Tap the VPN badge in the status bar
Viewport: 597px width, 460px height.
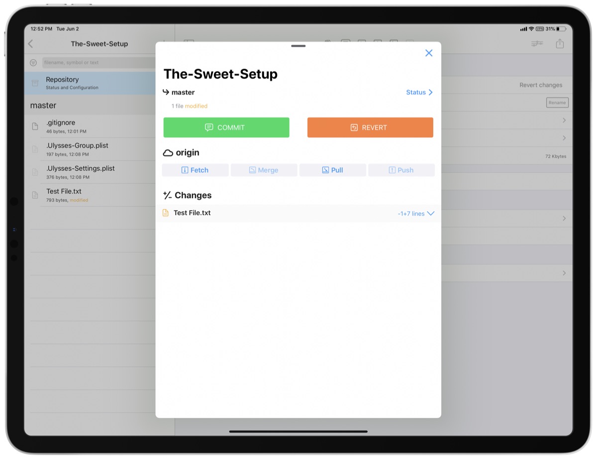540,29
